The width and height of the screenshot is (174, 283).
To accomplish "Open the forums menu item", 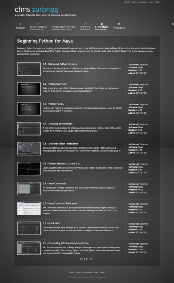I will click(119, 28).
